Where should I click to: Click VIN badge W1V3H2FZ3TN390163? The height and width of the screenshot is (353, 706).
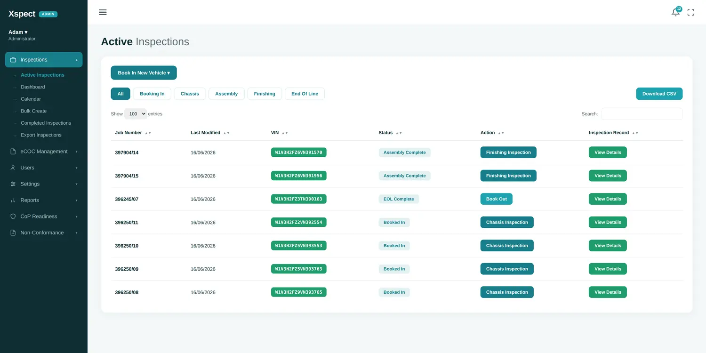pos(299,199)
